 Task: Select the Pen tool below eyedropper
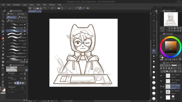tap(3, 45)
